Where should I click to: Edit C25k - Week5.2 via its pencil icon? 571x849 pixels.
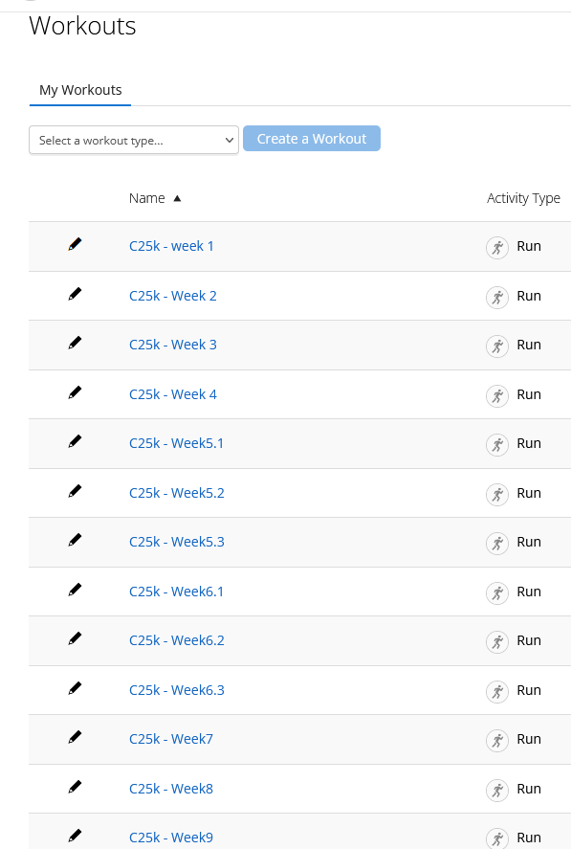(75, 491)
